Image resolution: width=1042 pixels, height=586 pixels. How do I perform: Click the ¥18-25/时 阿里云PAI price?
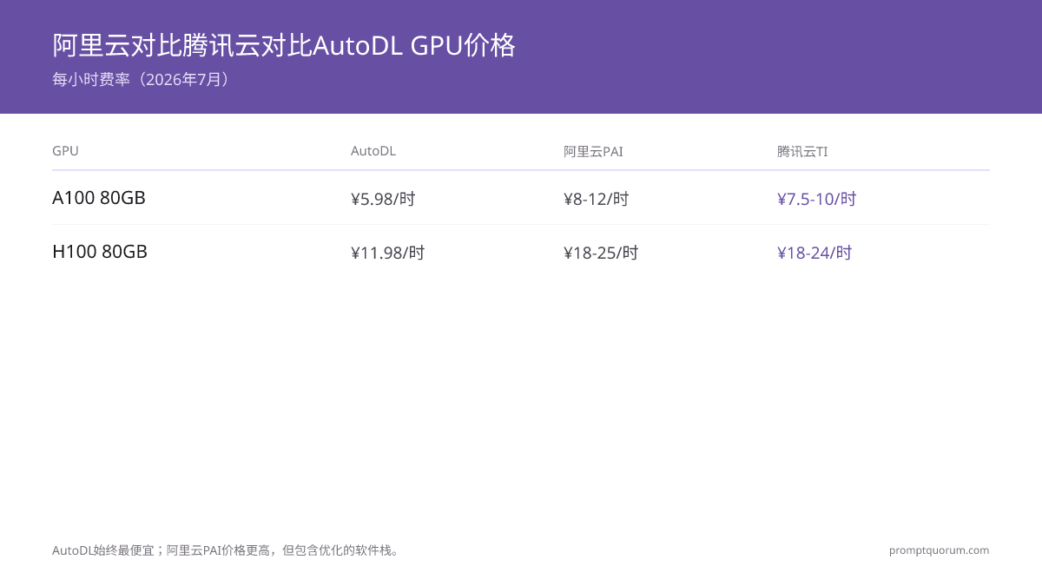tap(601, 253)
